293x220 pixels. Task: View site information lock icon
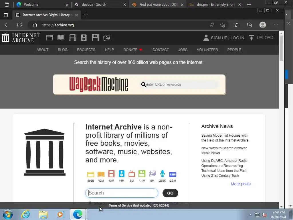click(35, 25)
